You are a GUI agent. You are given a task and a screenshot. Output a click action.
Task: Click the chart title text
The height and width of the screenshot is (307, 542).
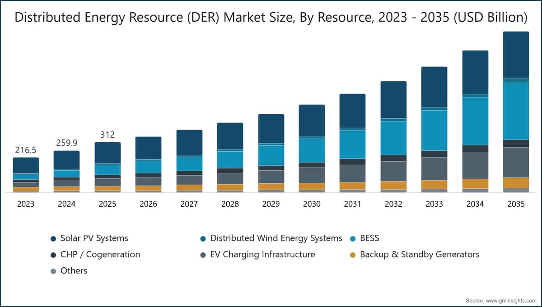coord(271,17)
